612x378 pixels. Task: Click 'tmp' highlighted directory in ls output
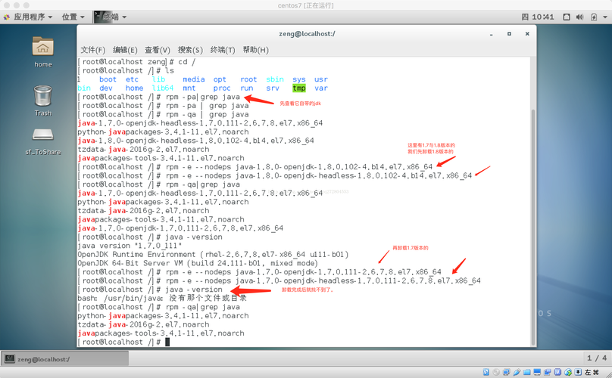click(x=299, y=88)
